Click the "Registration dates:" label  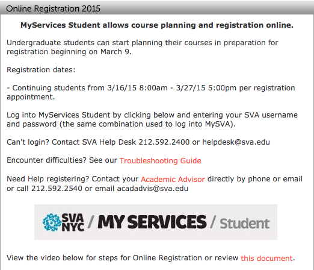(41, 70)
